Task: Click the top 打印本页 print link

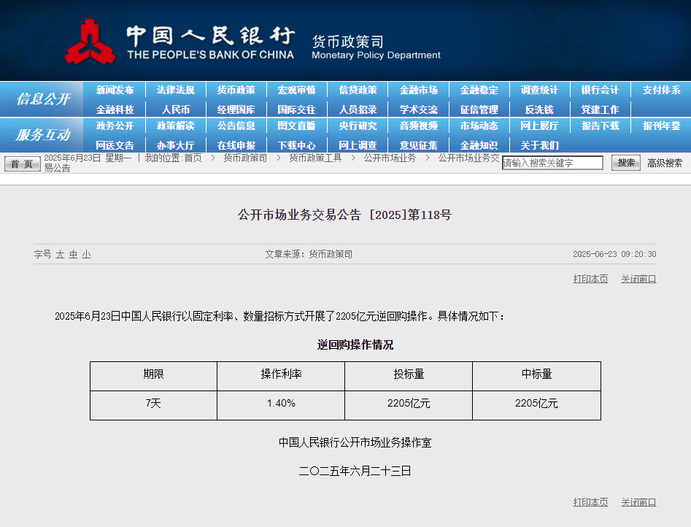Action: pyautogui.click(x=590, y=279)
